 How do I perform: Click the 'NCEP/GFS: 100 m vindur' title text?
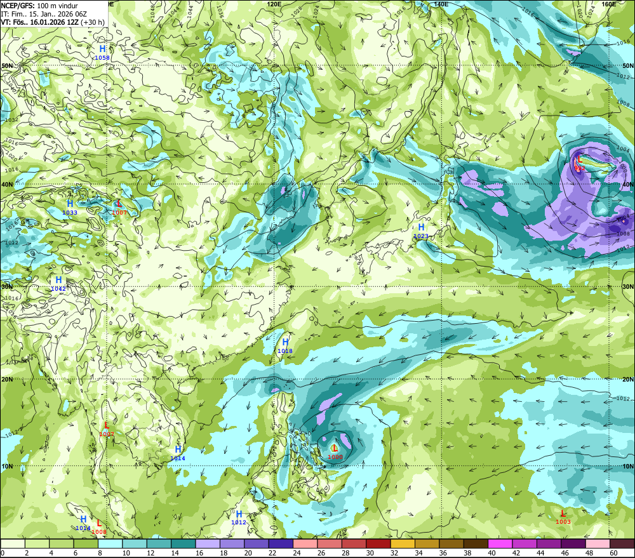[39, 6]
